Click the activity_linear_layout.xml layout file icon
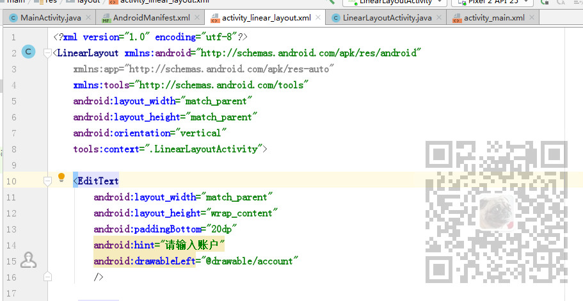 click(x=215, y=18)
